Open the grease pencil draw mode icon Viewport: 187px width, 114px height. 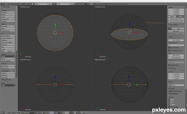coord(170,29)
